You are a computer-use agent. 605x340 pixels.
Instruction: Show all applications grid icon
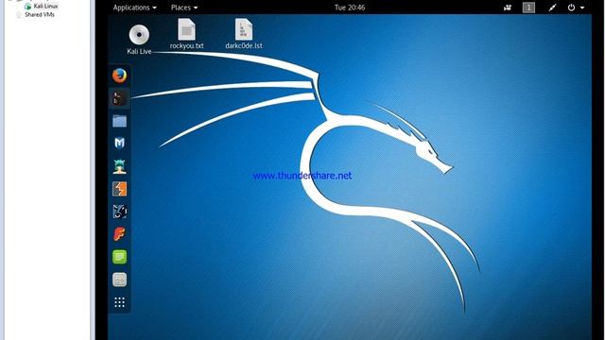tap(120, 302)
